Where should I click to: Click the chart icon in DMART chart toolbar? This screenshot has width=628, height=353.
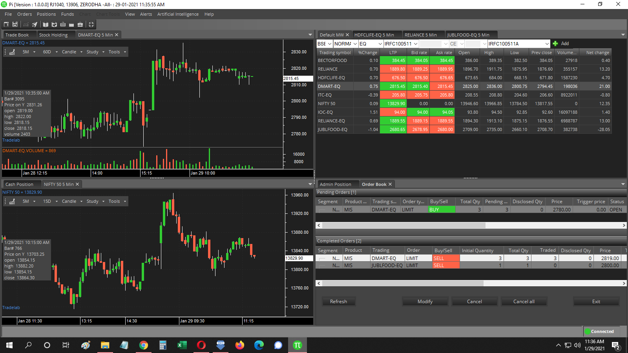click(12, 52)
